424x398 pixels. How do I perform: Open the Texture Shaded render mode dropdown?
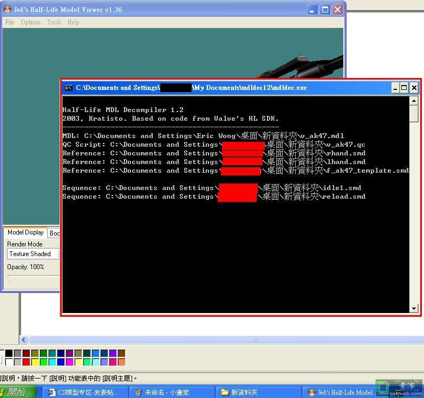coord(33,254)
